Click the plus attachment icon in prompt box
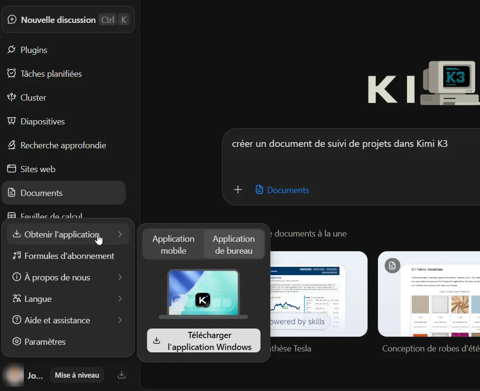 [x=238, y=190]
